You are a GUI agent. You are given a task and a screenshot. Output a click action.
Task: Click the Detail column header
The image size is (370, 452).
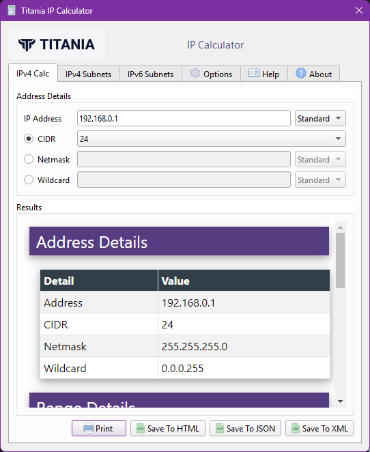99,281
